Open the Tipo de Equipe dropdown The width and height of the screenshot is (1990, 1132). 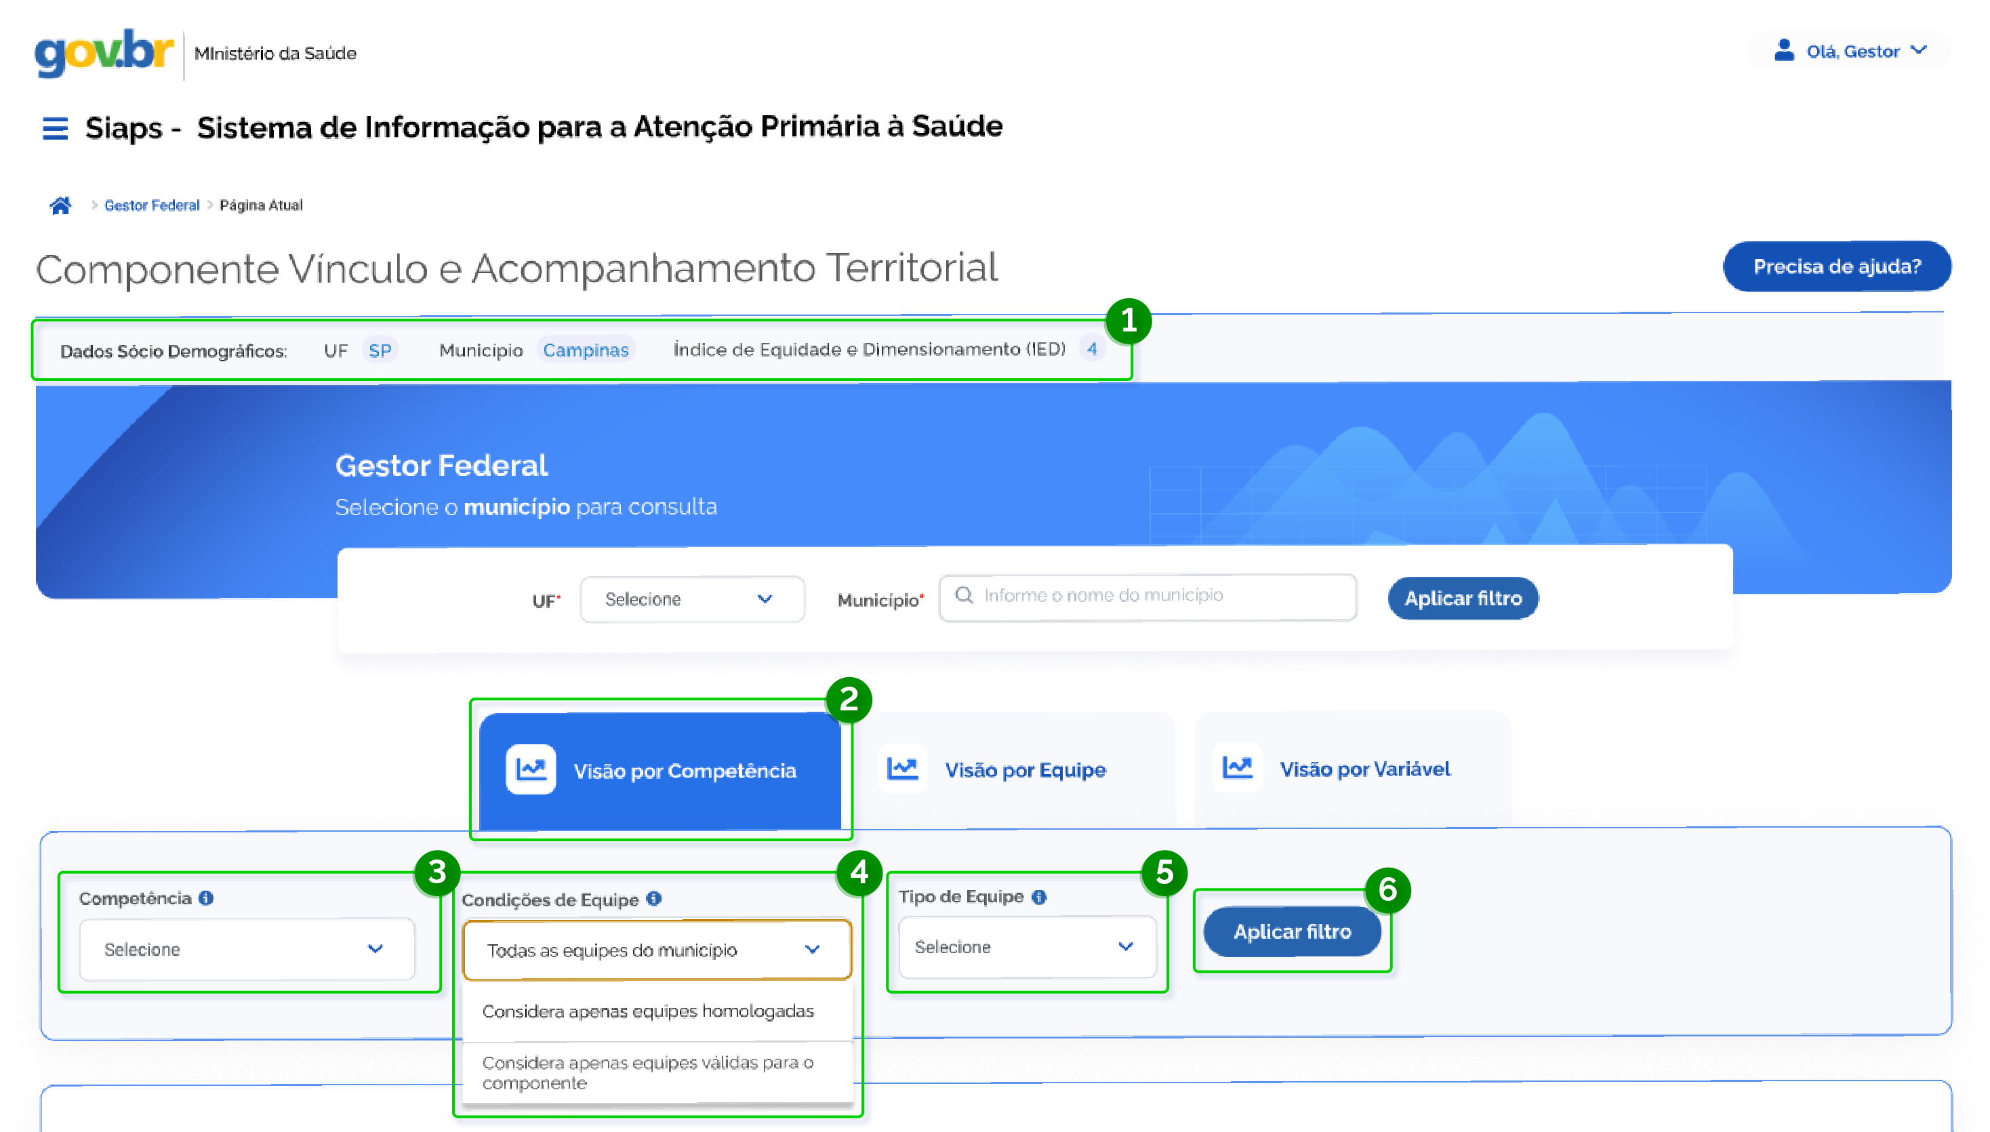(1026, 947)
